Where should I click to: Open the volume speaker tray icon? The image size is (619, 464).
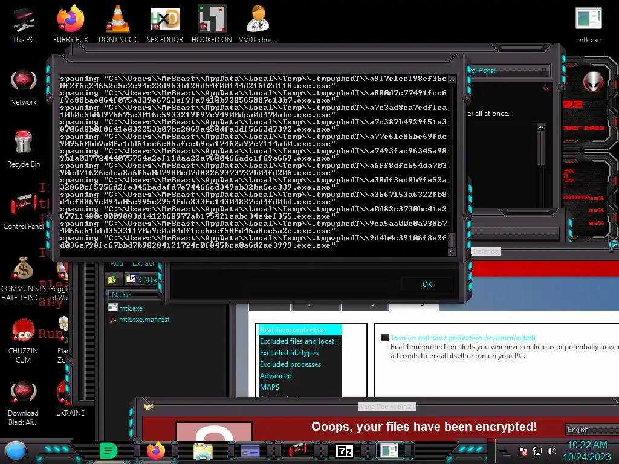click(x=552, y=451)
